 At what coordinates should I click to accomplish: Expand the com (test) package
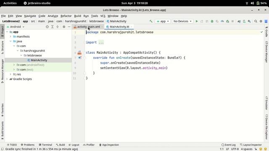[14, 70]
